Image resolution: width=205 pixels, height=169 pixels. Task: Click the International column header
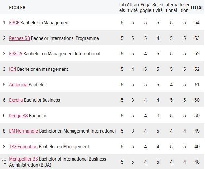coord(171,8)
